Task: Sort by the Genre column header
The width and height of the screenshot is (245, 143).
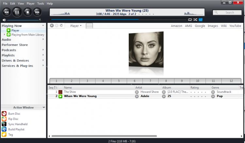Action: (x=224, y=88)
